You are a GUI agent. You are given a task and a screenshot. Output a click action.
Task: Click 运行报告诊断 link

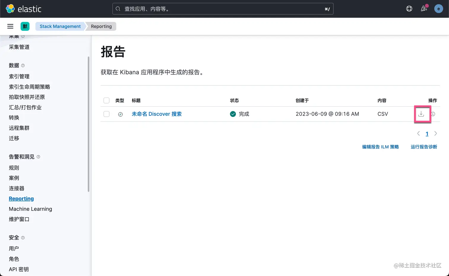[x=424, y=147]
